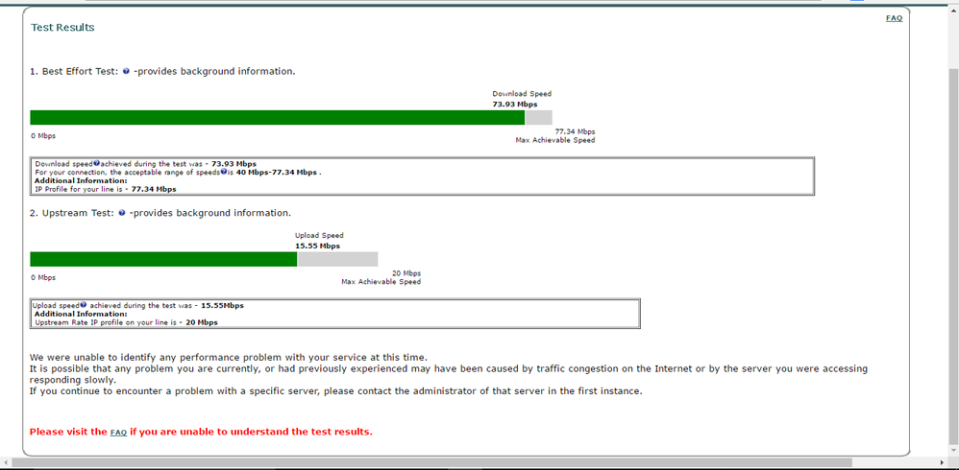
Task: Click the Best Effort Test help icon
Action: click(126, 71)
